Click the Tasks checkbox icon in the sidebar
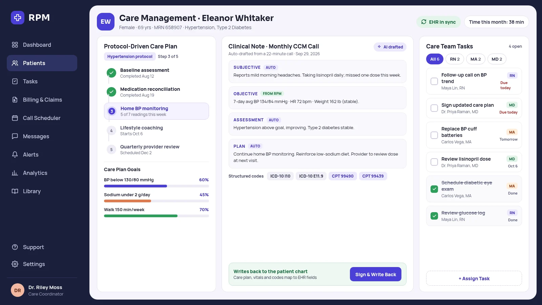This screenshot has height=305, width=542. coord(15,81)
